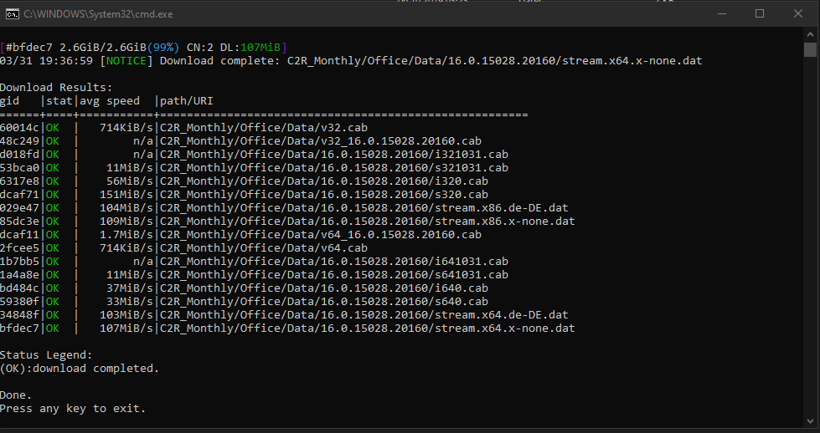Click path ending s320.cab
Image resolution: width=820 pixels, height=433 pixels.
(324, 195)
